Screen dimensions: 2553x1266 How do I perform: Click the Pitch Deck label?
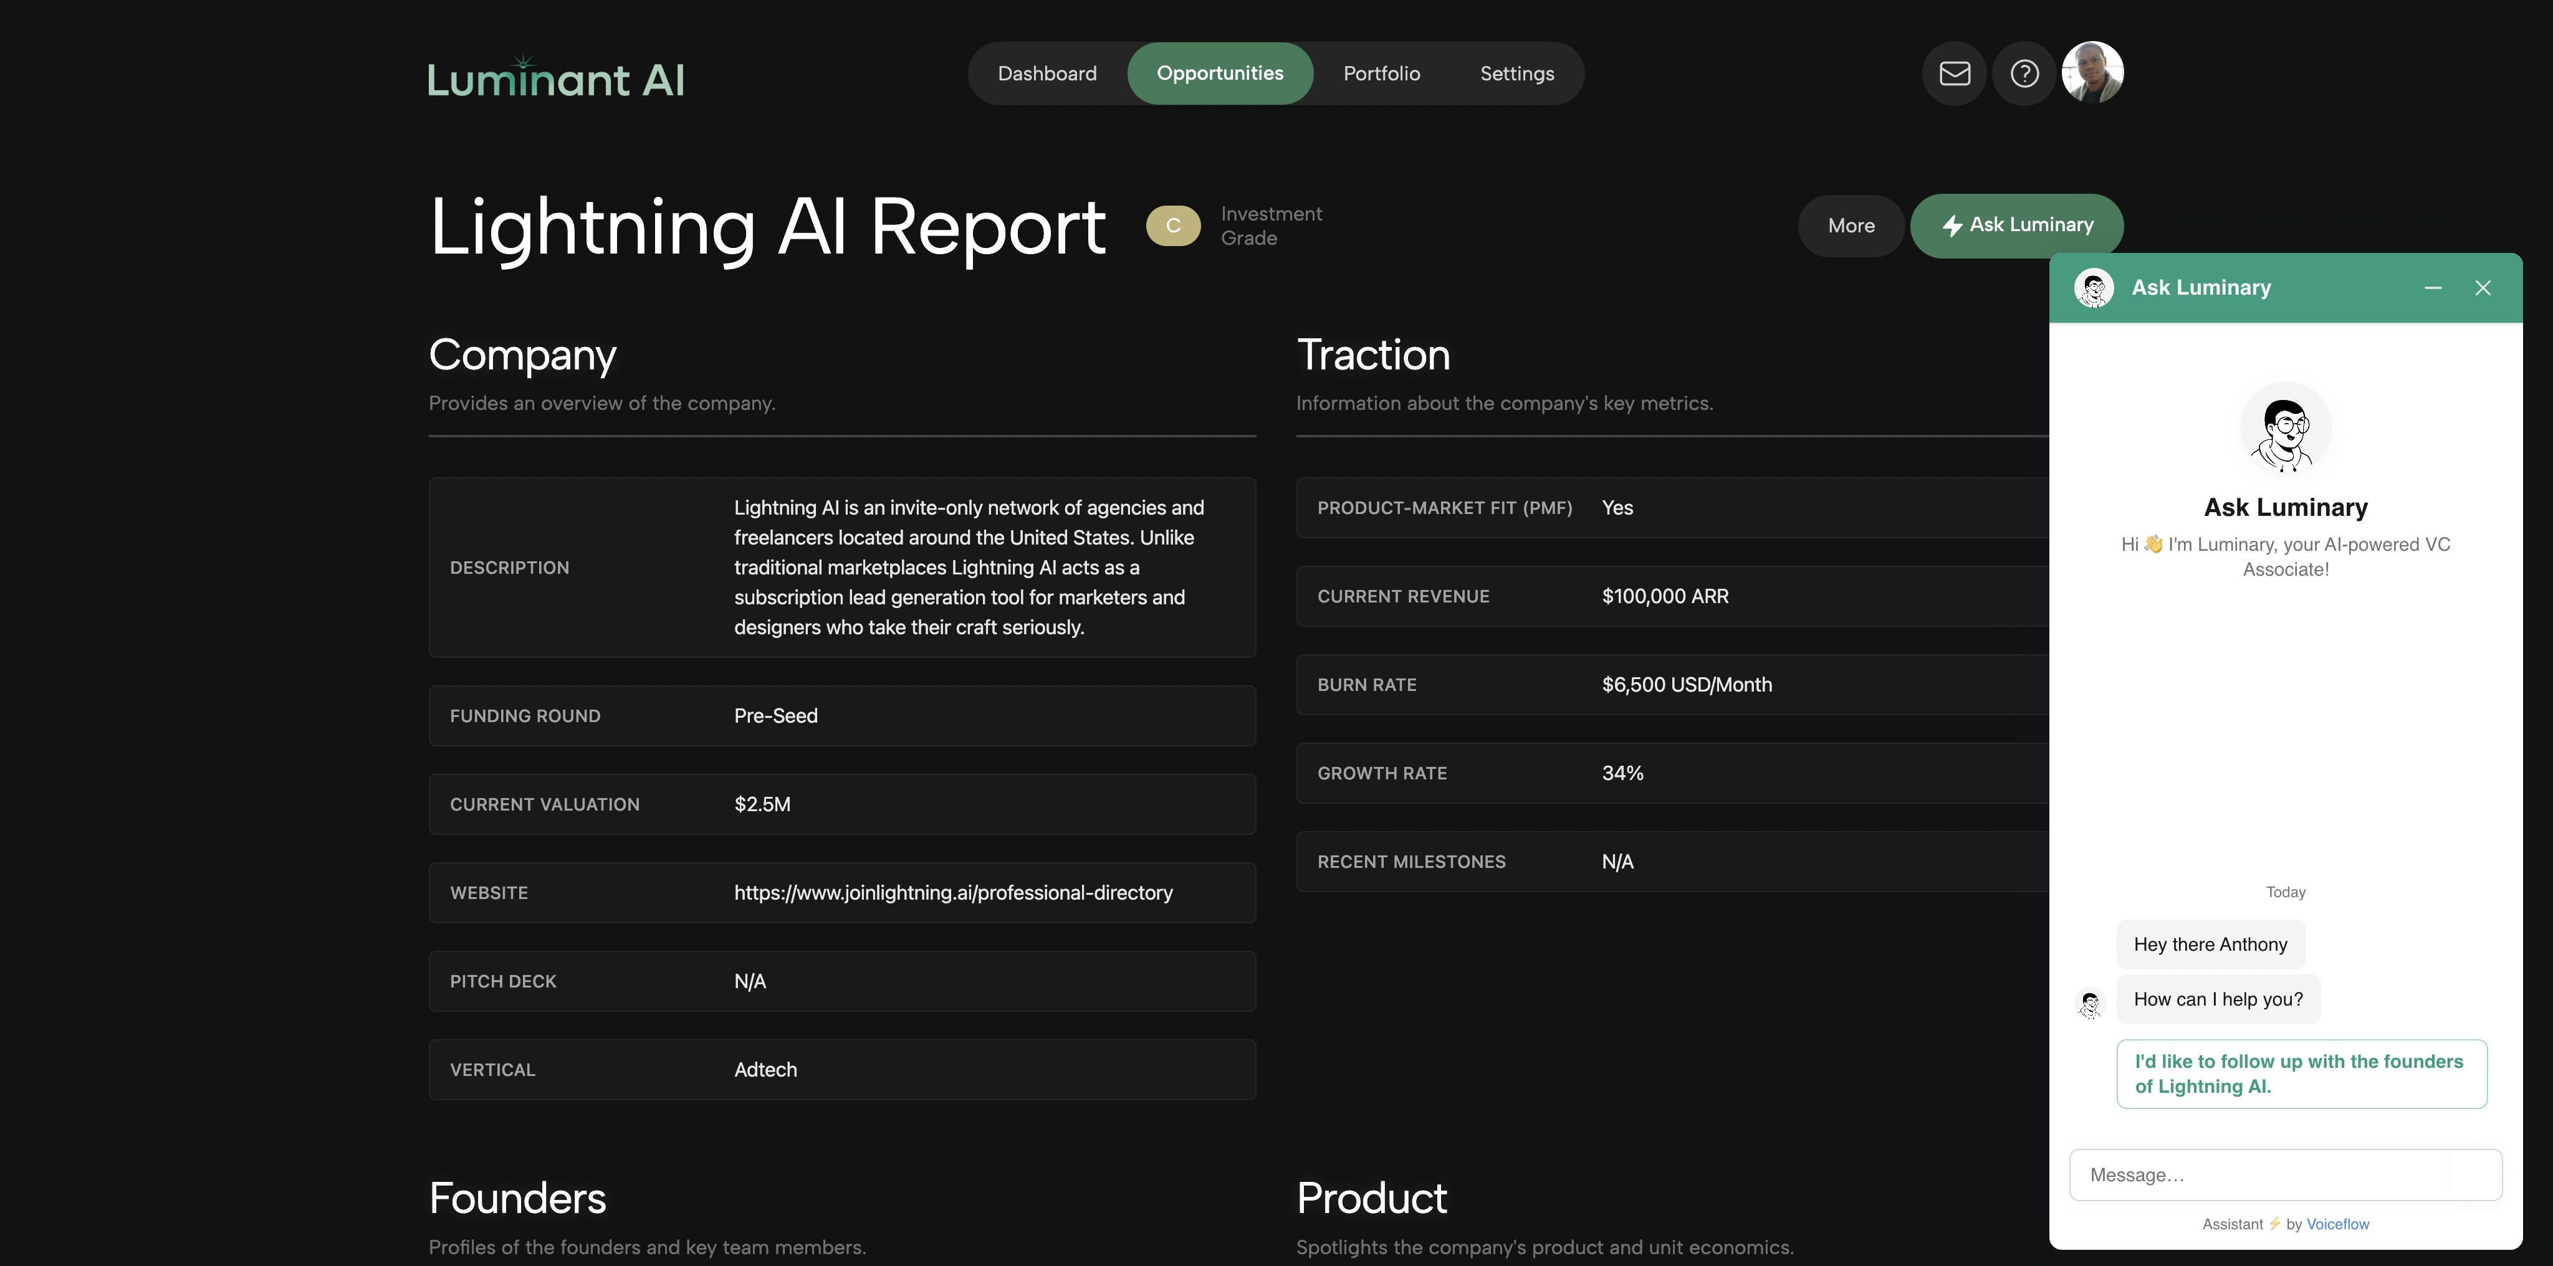(x=502, y=982)
